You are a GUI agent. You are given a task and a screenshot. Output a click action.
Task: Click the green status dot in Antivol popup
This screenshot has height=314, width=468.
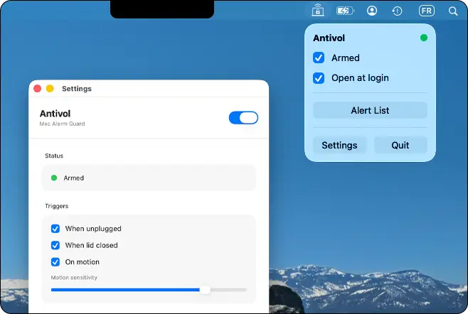coord(423,38)
